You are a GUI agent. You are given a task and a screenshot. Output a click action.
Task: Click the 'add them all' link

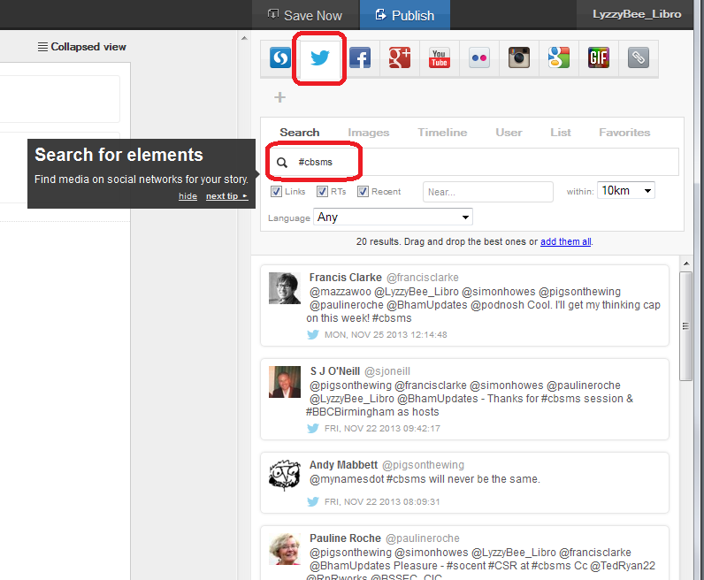pos(566,241)
